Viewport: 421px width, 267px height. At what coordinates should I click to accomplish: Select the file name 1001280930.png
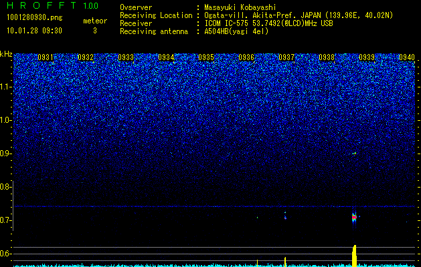point(35,18)
